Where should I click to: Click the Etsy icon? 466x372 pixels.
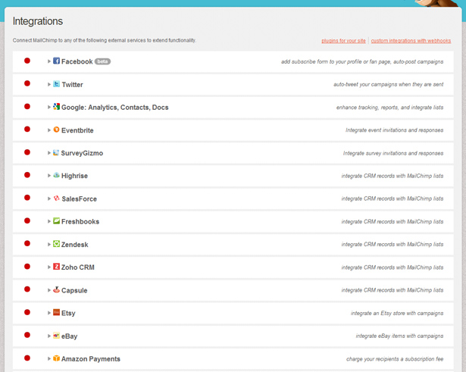pyautogui.click(x=57, y=312)
